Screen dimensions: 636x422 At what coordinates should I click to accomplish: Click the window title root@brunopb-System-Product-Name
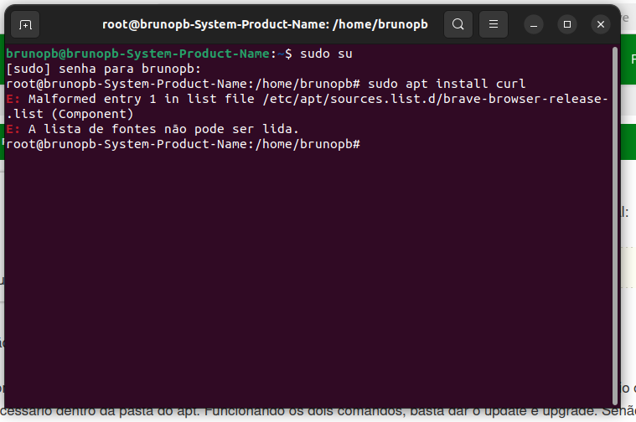(x=265, y=24)
